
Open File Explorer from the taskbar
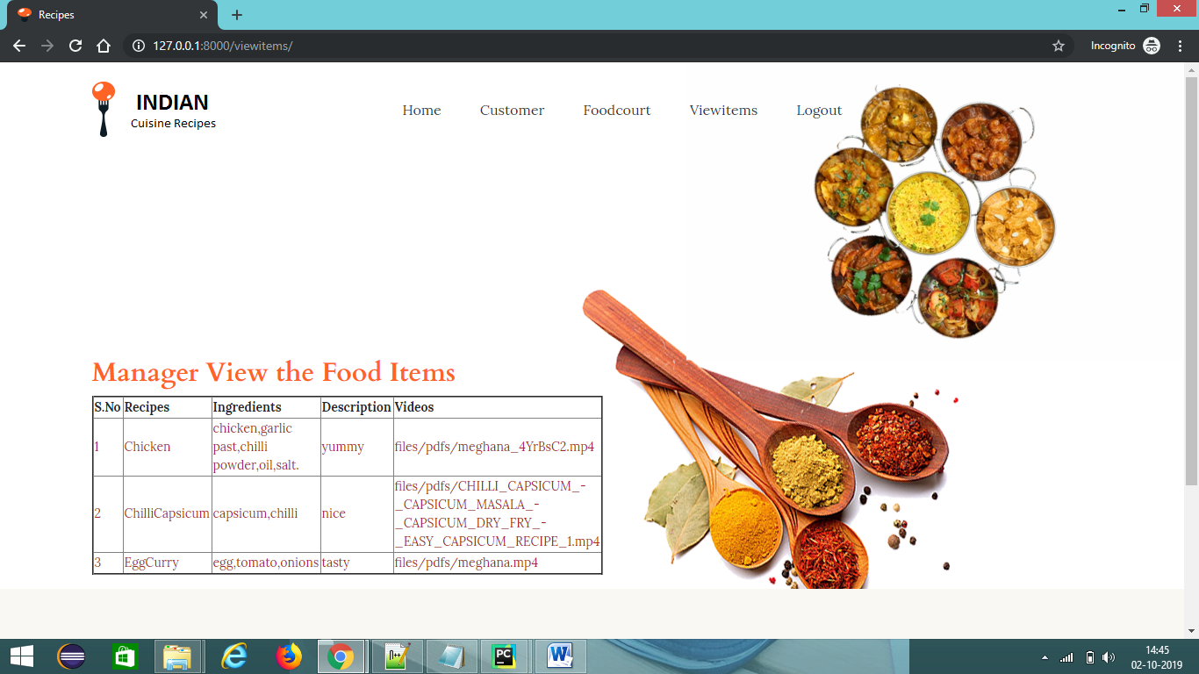[178, 656]
